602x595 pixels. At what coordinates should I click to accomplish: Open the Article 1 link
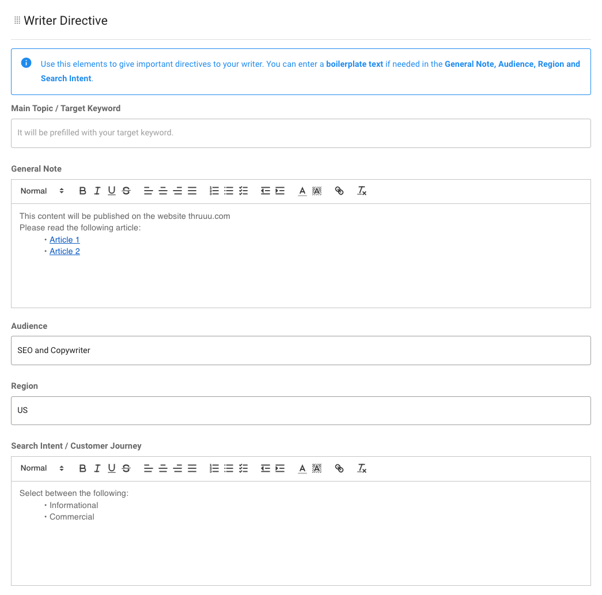[65, 240]
